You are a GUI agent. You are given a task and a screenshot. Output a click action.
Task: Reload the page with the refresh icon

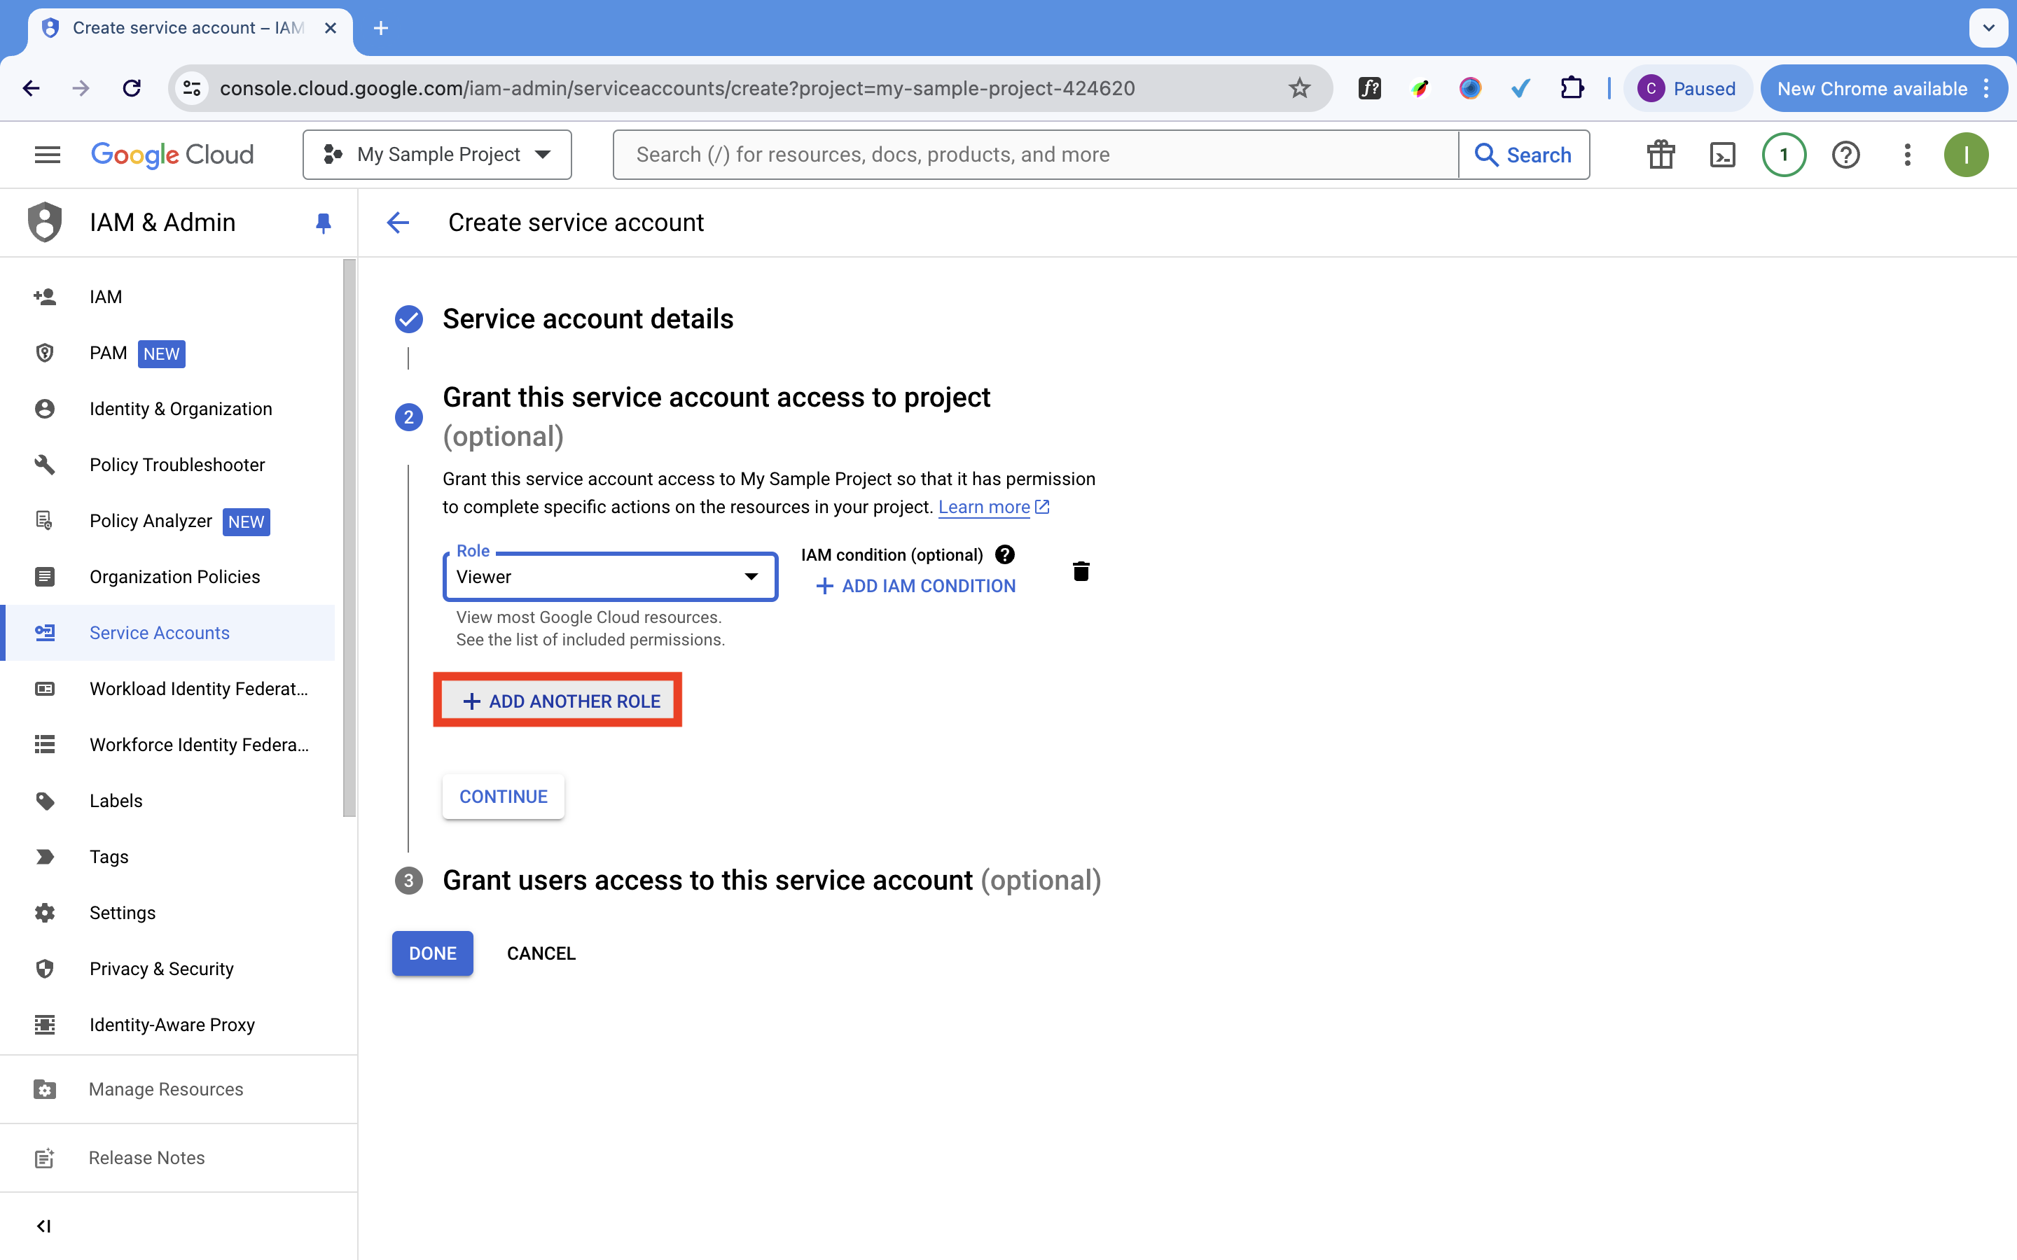tap(132, 88)
